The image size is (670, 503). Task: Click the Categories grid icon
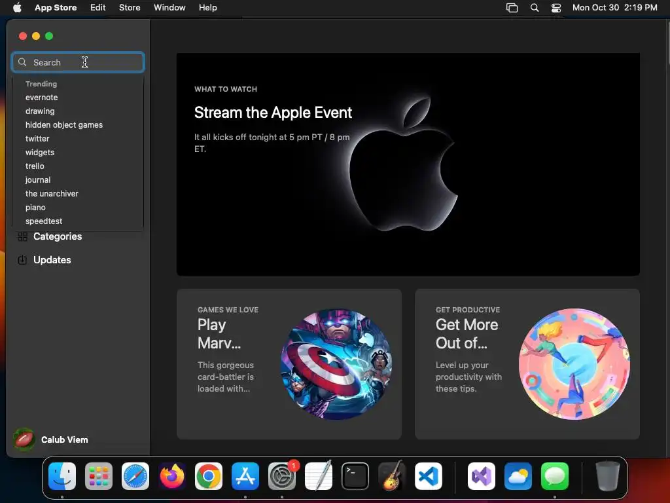(x=23, y=236)
